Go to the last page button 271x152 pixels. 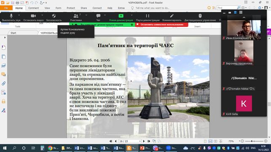click(149, 141)
